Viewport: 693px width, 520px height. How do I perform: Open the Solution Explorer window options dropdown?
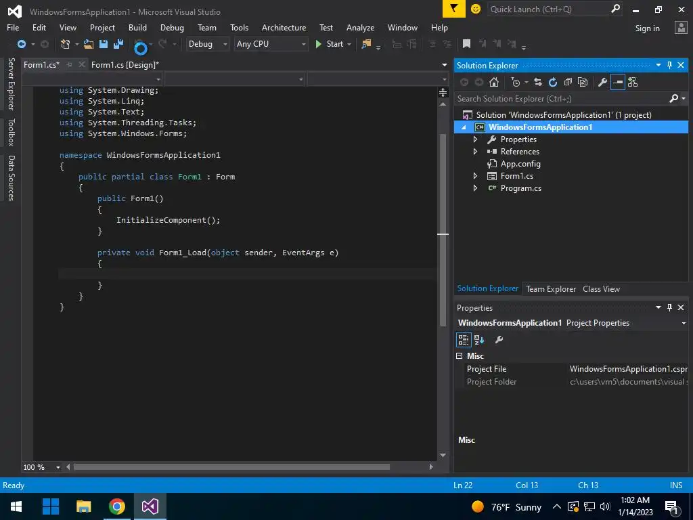(x=658, y=66)
